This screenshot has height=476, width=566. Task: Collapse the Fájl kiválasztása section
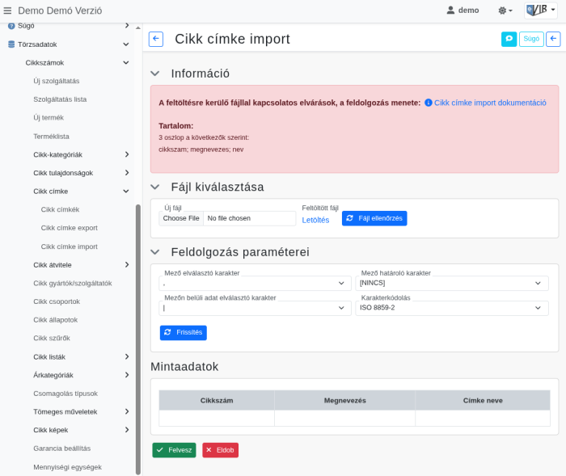[x=155, y=187]
